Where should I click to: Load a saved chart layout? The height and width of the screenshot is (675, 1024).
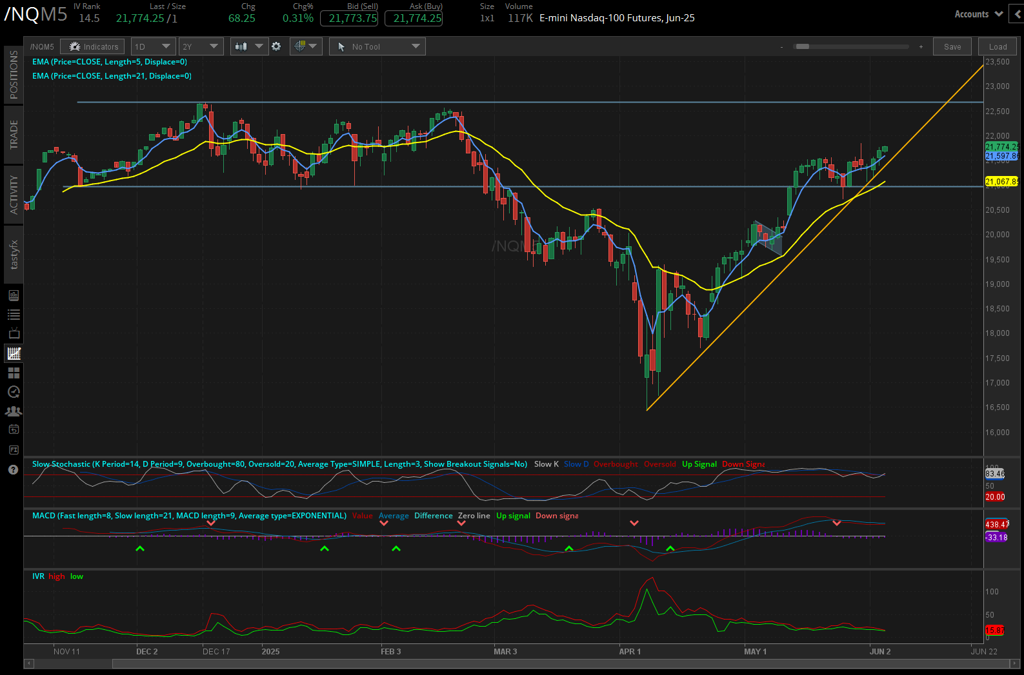998,46
